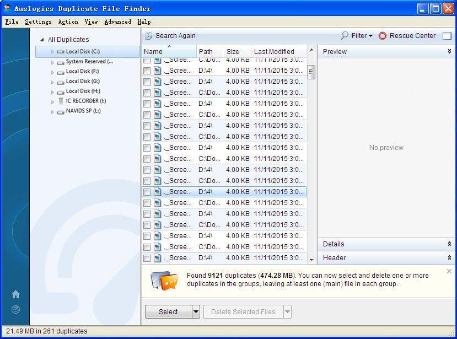Sort by the Path column header
Viewport: 457px width, 339px height.
point(210,51)
